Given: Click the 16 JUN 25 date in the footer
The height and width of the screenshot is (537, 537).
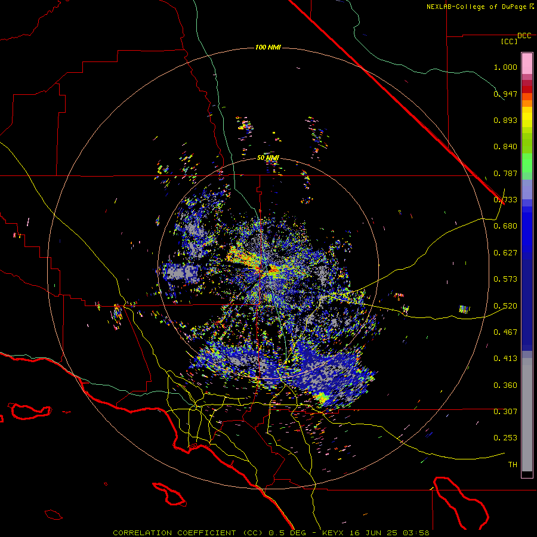Looking at the screenshot, I should [x=374, y=533].
